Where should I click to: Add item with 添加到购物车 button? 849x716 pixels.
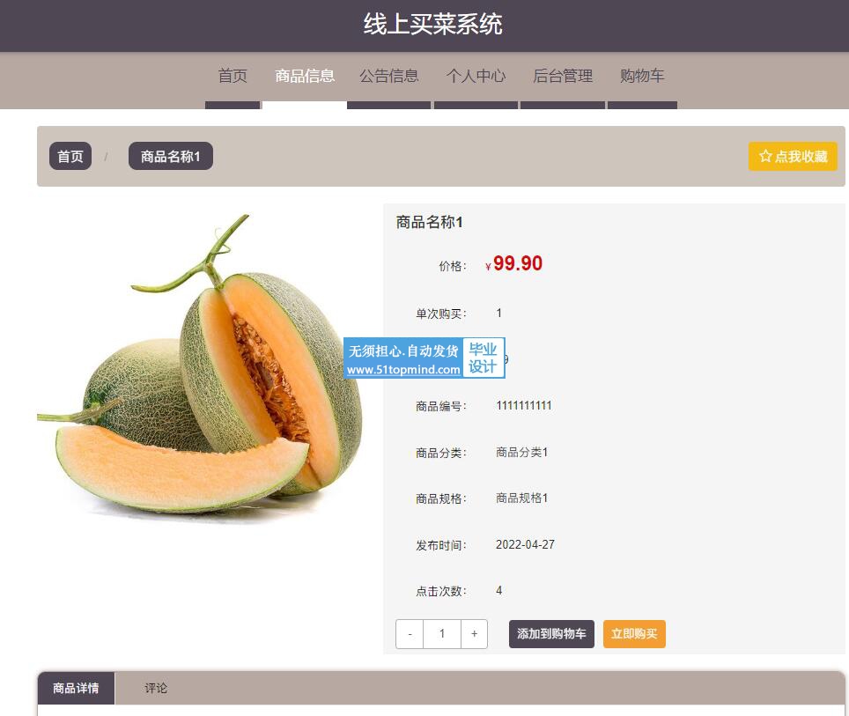click(551, 634)
